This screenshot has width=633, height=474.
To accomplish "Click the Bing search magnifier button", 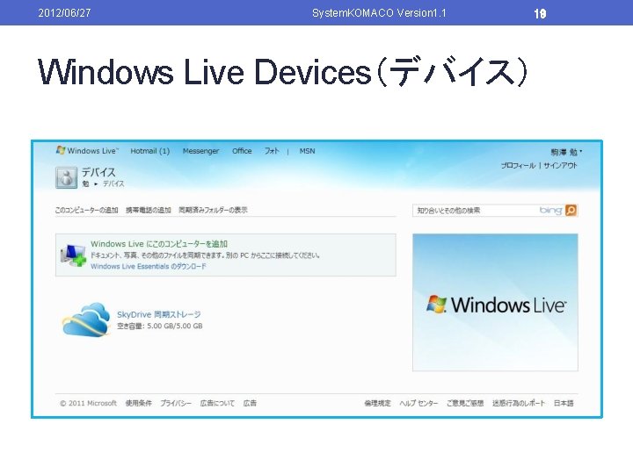I will (x=571, y=211).
